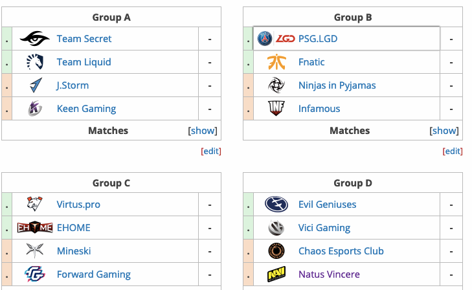Click the Natus Vincere yellow logo
Viewport: 472px width, 290px height.
(276, 274)
